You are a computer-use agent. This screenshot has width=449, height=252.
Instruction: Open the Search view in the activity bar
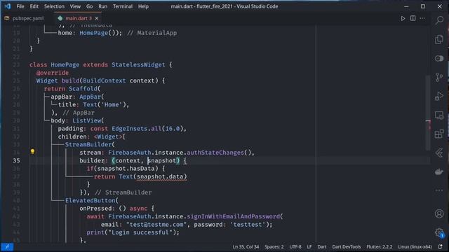click(439, 20)
